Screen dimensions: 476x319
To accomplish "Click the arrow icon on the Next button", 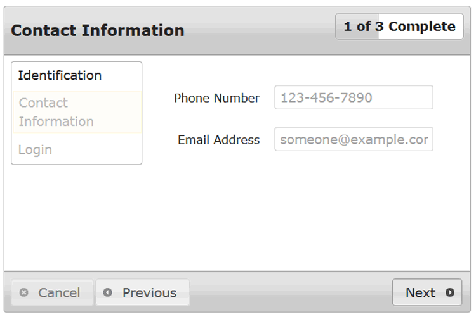I will [449, 292].
